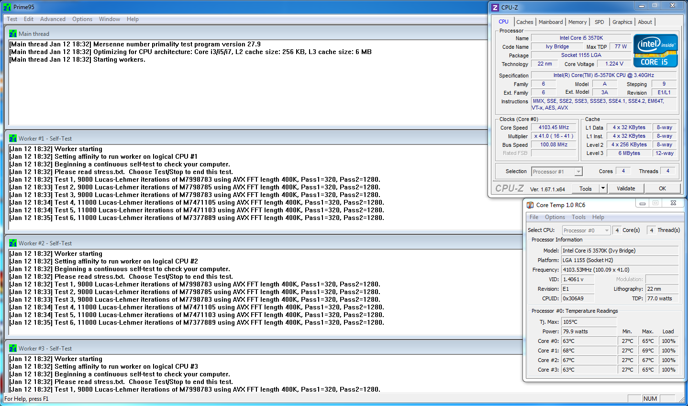Screen dimensions: 688x406
Task: Click the CPU-Z Level 3 6 MBytes value
Action: pos(629,154)
